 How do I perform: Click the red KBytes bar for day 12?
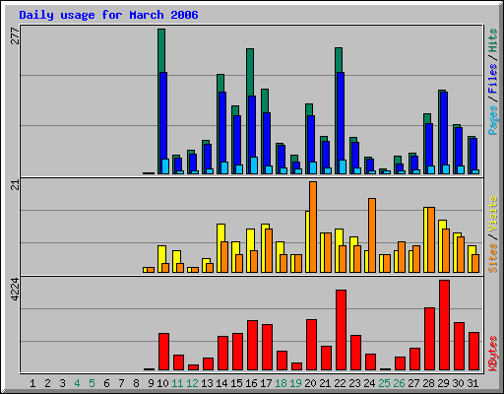(x=194, y=367)
